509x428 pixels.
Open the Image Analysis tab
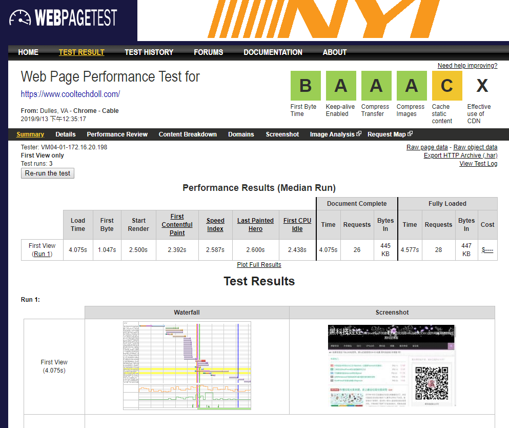coord(332,134)
